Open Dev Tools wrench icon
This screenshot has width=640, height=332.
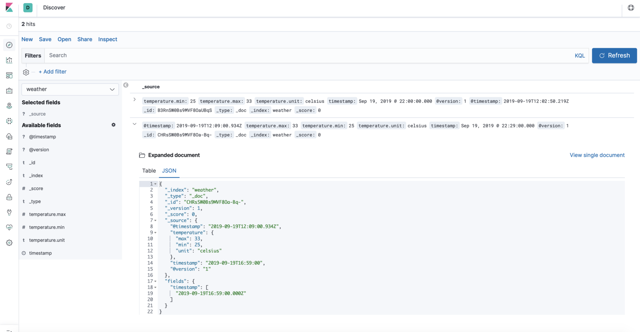click(x=9, y=212)
